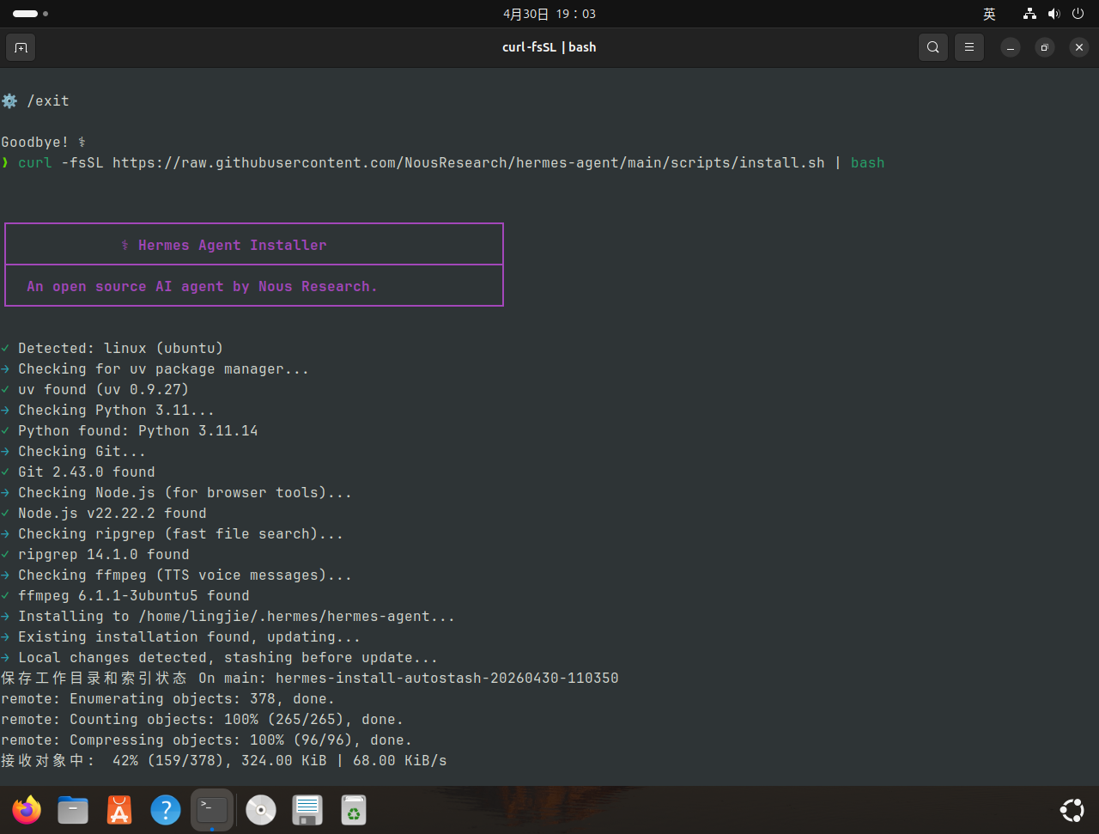This screenshot has width=1099, height=834.
Task: Click the 'bash' word after the pipe
Action: [868, 162]
